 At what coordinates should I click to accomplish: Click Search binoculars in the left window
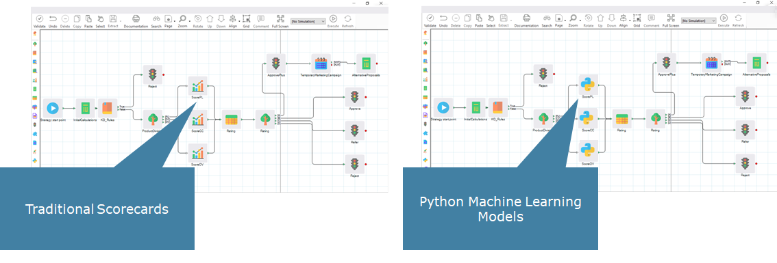coord(156,20)
